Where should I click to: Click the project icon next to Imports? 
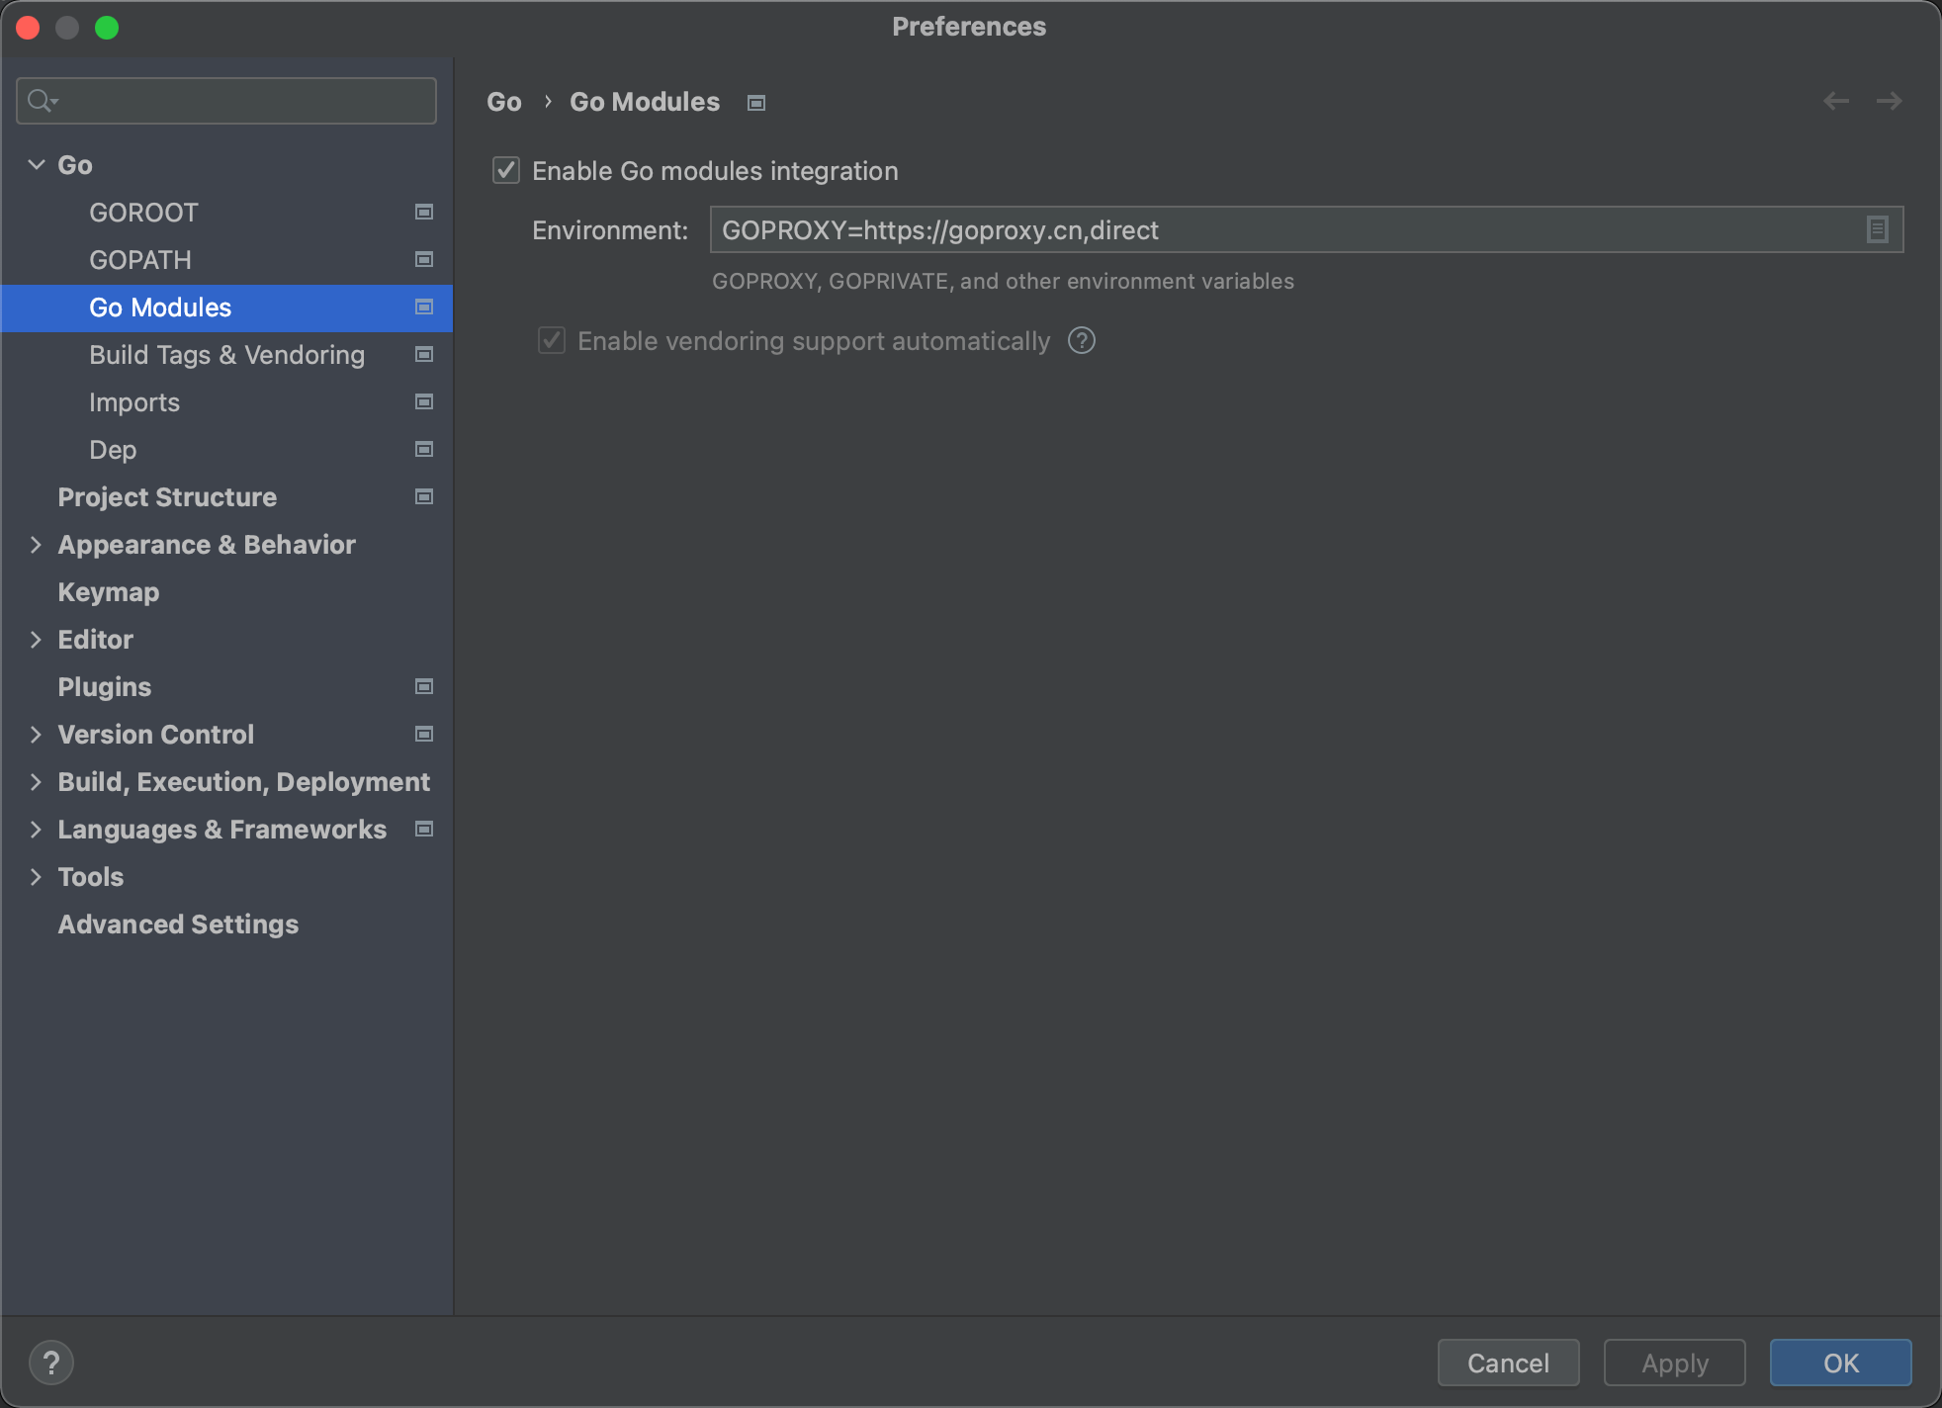424,401
